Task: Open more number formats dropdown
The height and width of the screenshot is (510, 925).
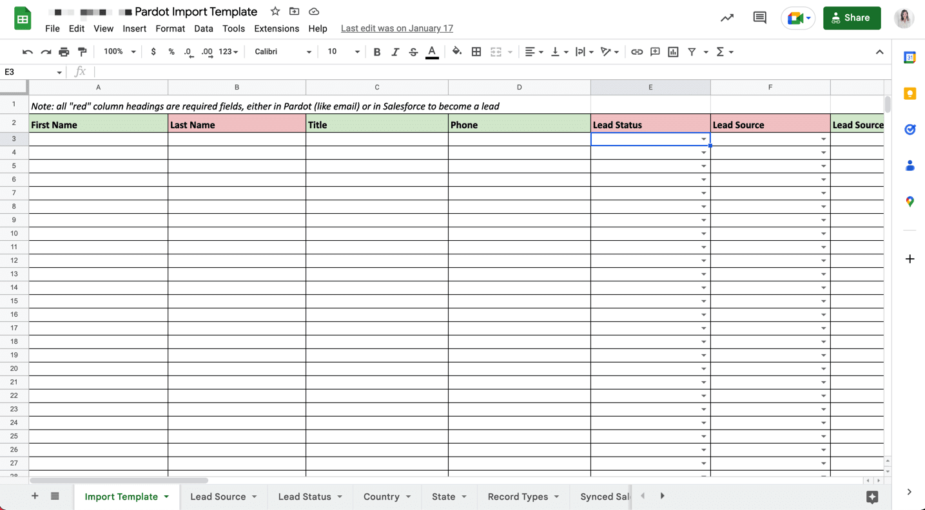Action: coord(228,52)
